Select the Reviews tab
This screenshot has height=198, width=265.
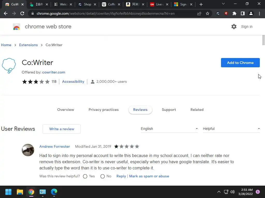(x=140, y=110)
